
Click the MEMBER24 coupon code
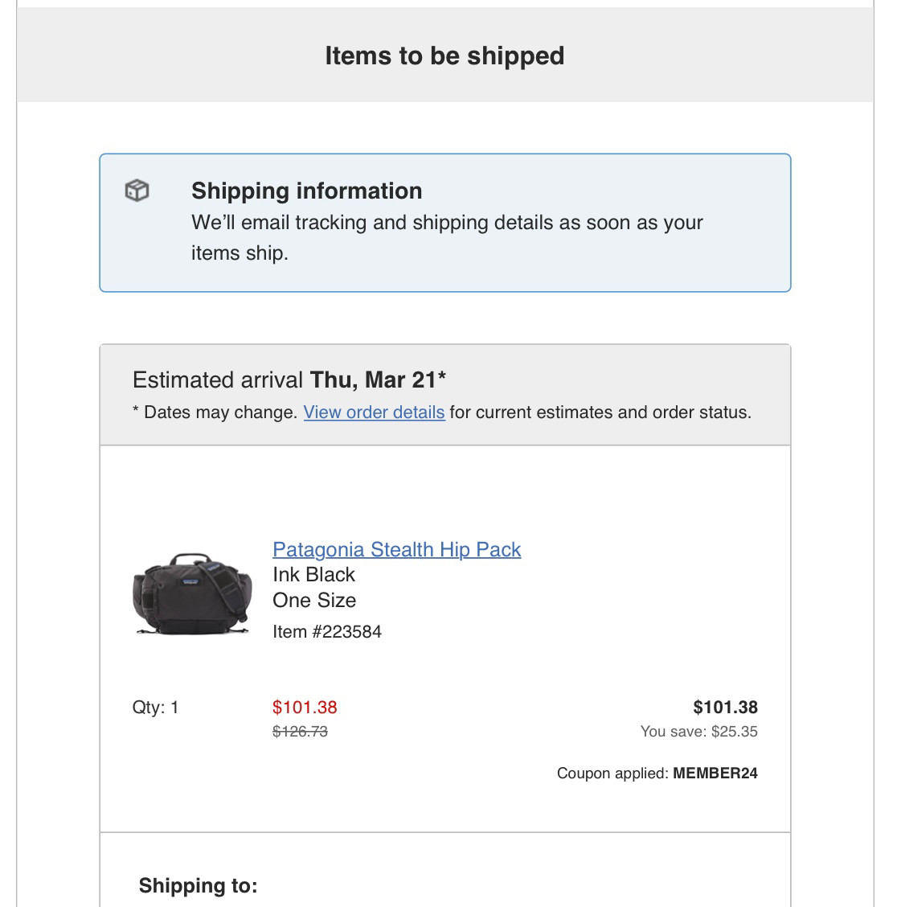(x=715, y=774)
